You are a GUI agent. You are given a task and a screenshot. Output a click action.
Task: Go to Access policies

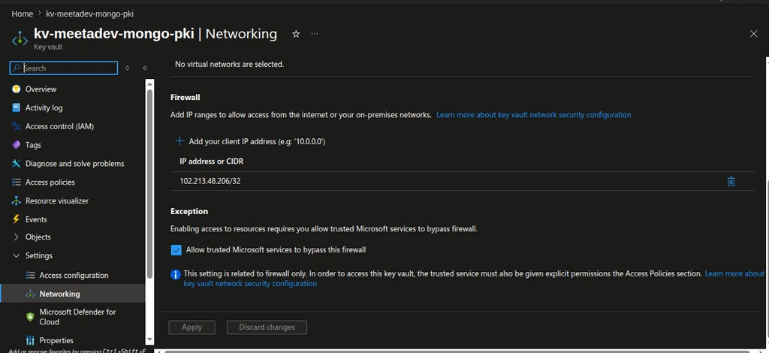[50, 183]
